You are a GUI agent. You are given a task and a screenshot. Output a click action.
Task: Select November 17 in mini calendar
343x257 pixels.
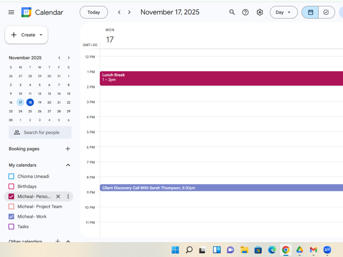[x=20, y=103]
